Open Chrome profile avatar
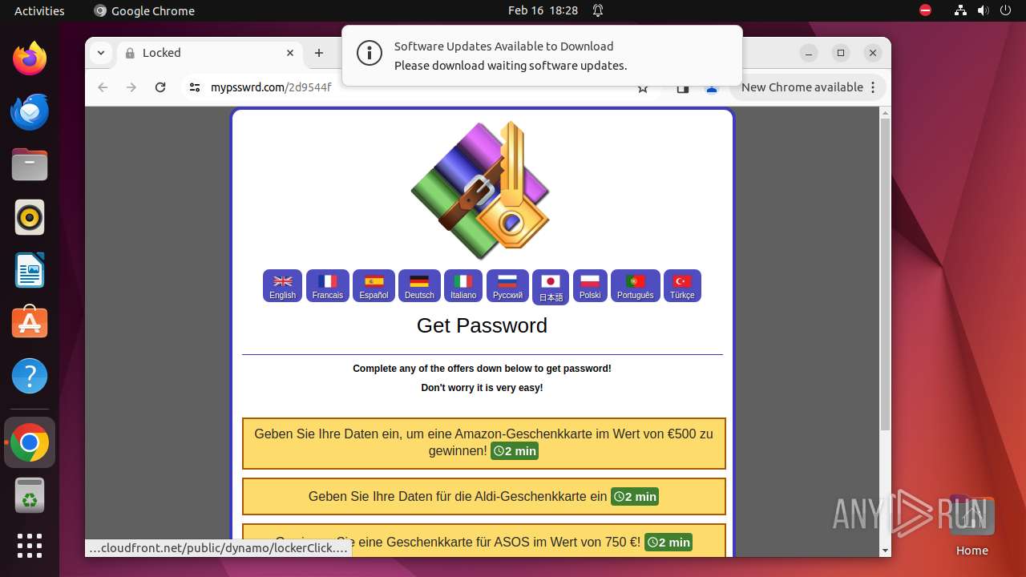The image size is (1026, 577). [711, 88]
